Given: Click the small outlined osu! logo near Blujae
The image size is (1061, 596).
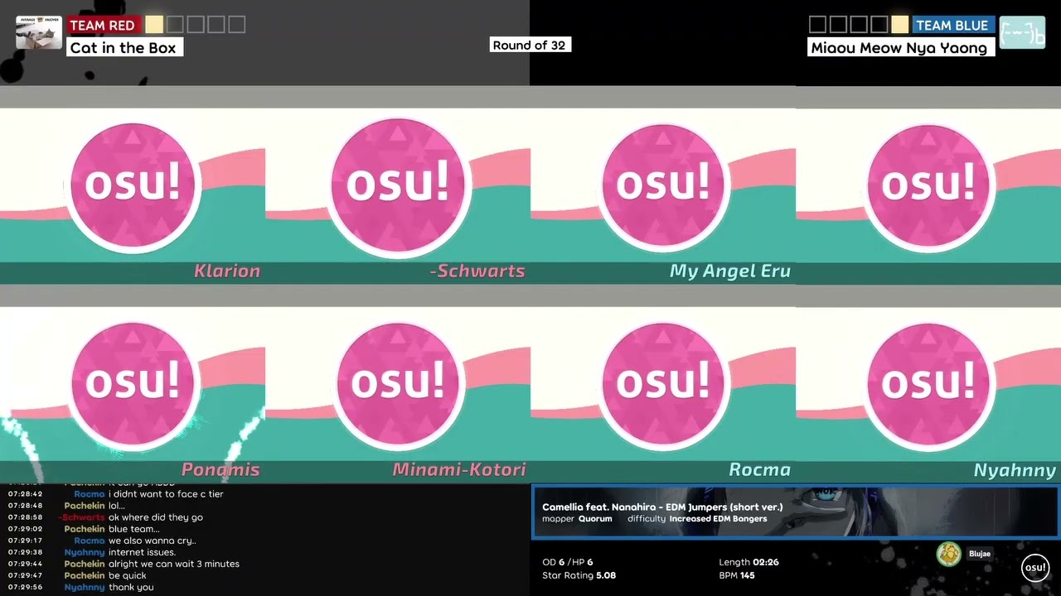Looking at the screenshot, I should 1035,567.
